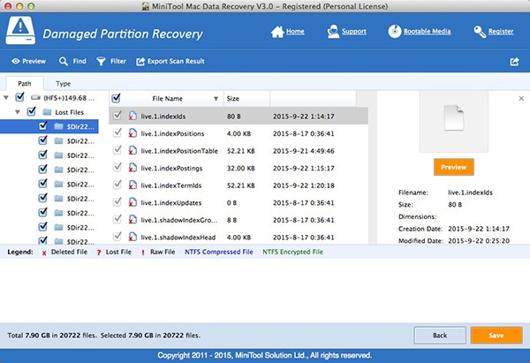Uncheck the live.1.indexTermIds checkbox
Viewport: 530px width, 363px height.
(117, 185)
